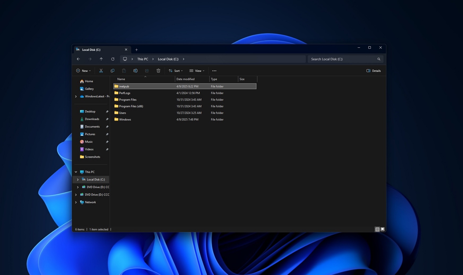The height and width of the screenshot is (275, 463).
Task: Open the View dropdown
Action: pos(197,71)
